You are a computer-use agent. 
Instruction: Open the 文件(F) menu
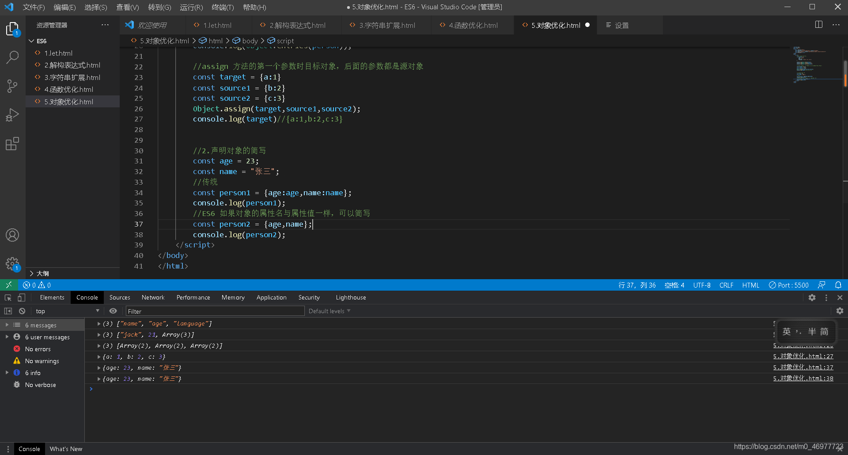[34, 7]
